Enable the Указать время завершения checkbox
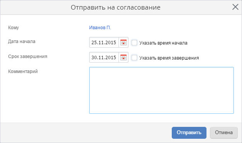 click(x=134, y=58)
